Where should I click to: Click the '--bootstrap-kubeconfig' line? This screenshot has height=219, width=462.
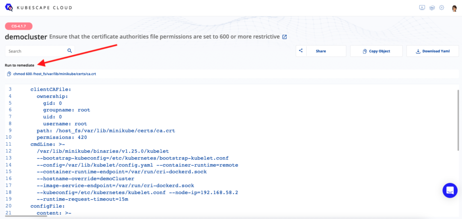coord(133,158)
